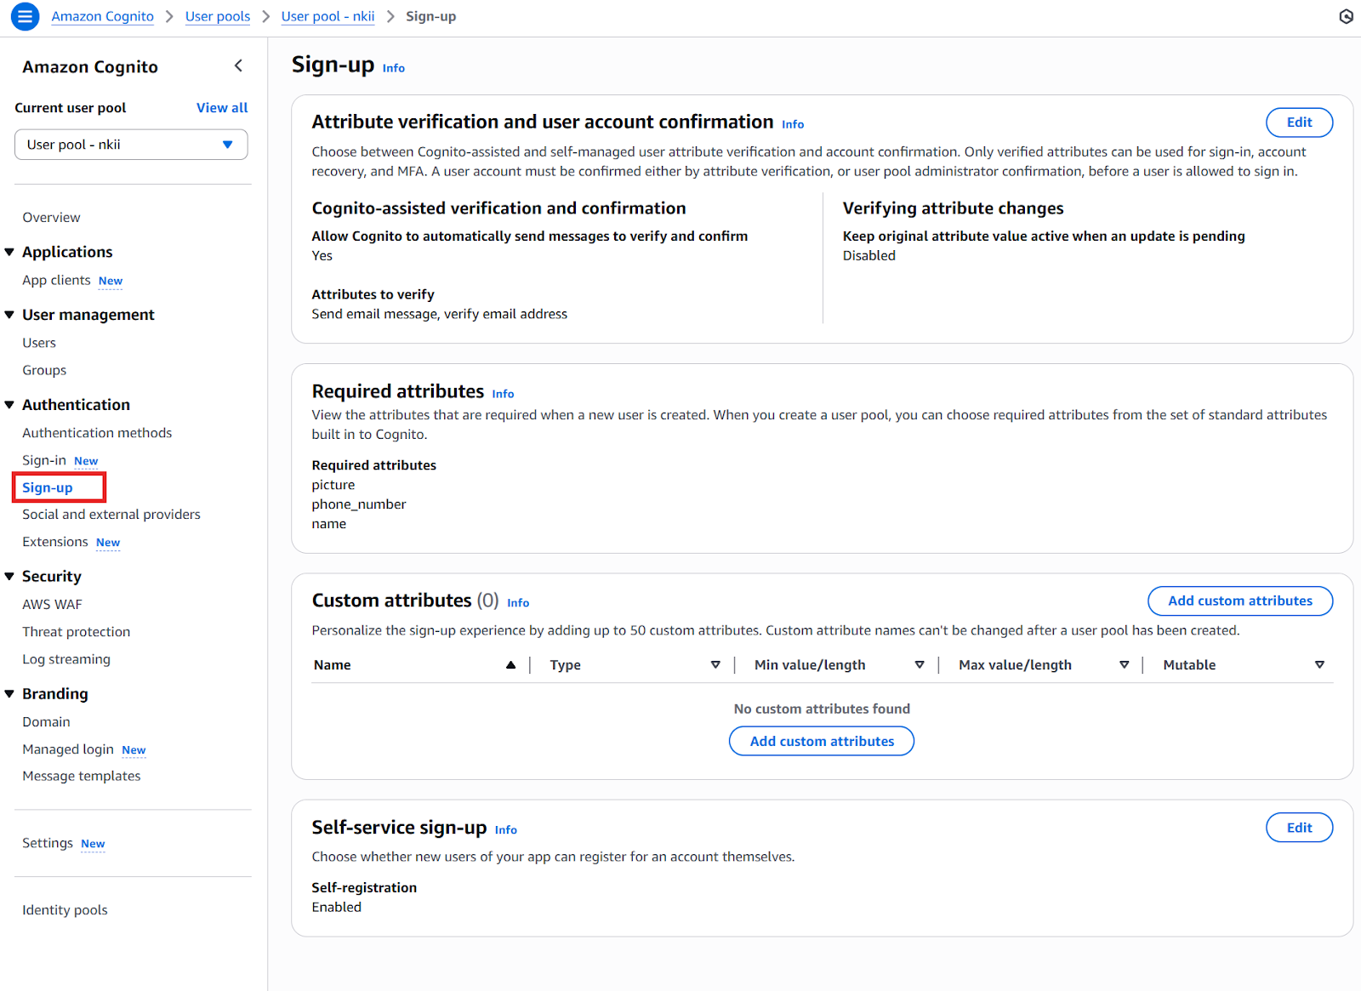Open the Min value/length column filter

(920, 664)
